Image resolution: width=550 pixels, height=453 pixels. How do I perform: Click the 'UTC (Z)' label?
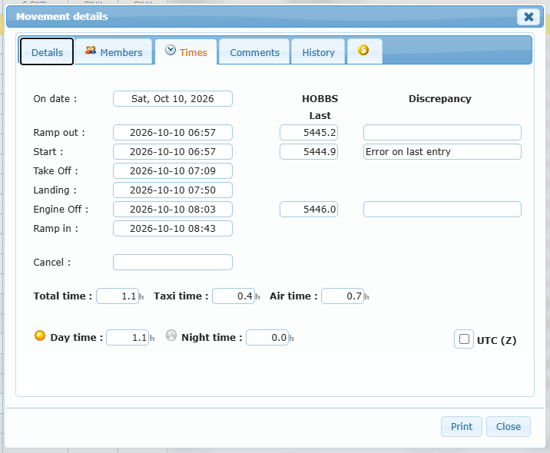tap(496, 340)
